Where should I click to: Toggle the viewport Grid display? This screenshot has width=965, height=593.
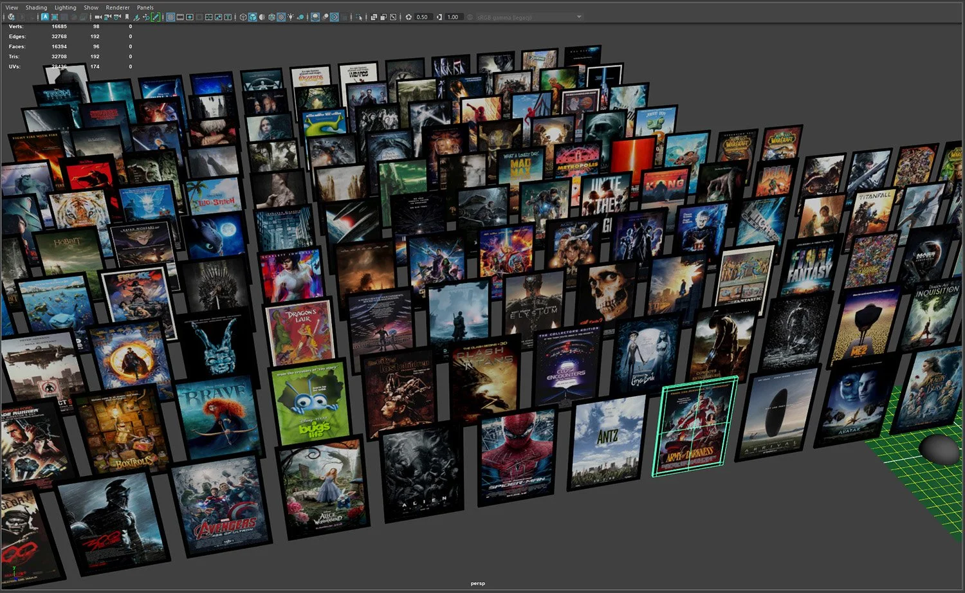click(170, 17)
